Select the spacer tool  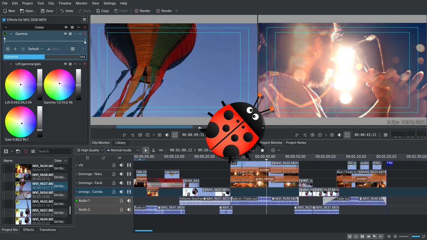[x=161, y=150]
